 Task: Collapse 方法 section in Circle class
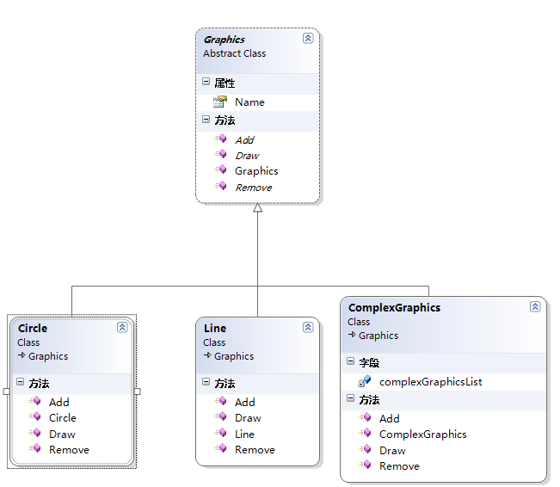20,381
